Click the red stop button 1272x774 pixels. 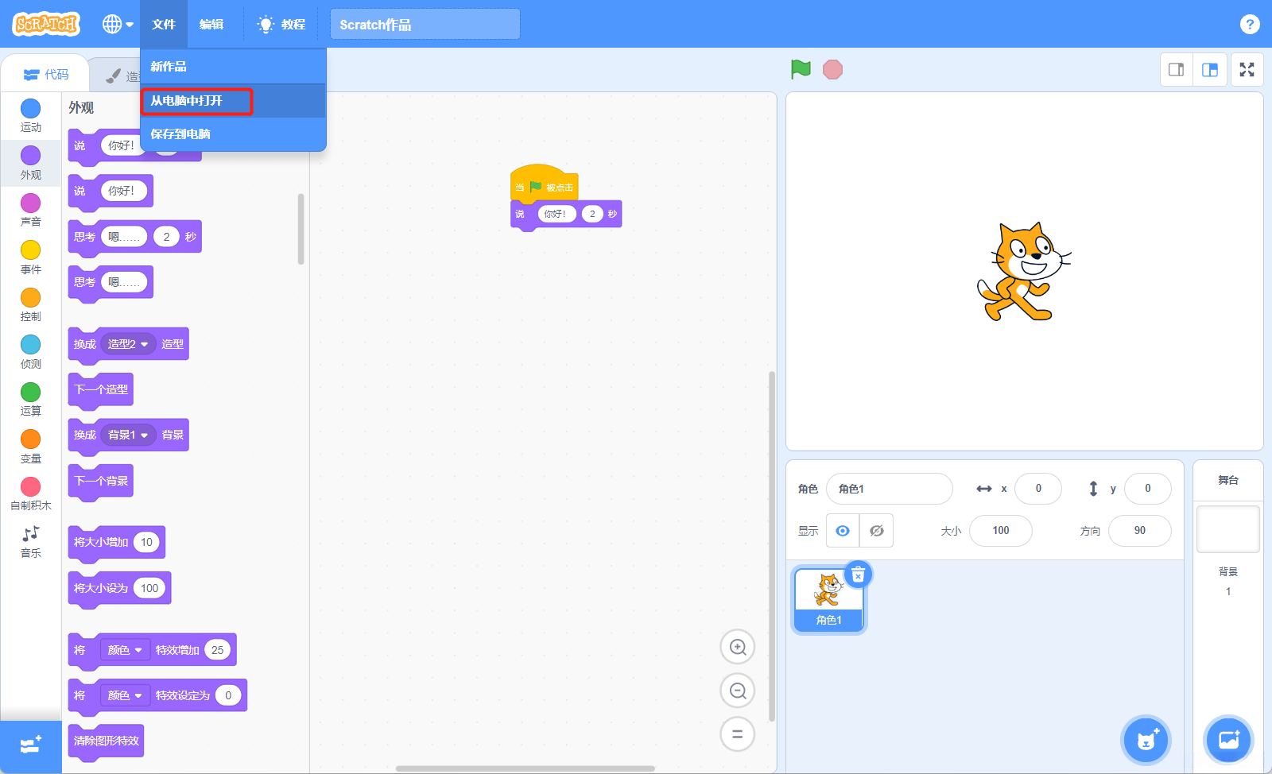click(832, 70)
